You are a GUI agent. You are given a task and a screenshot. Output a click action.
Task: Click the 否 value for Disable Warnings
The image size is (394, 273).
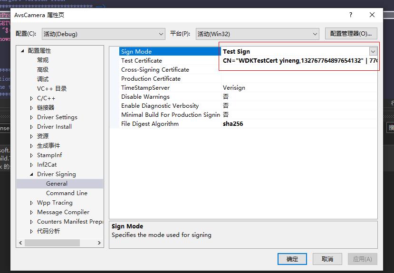[299, 96]
